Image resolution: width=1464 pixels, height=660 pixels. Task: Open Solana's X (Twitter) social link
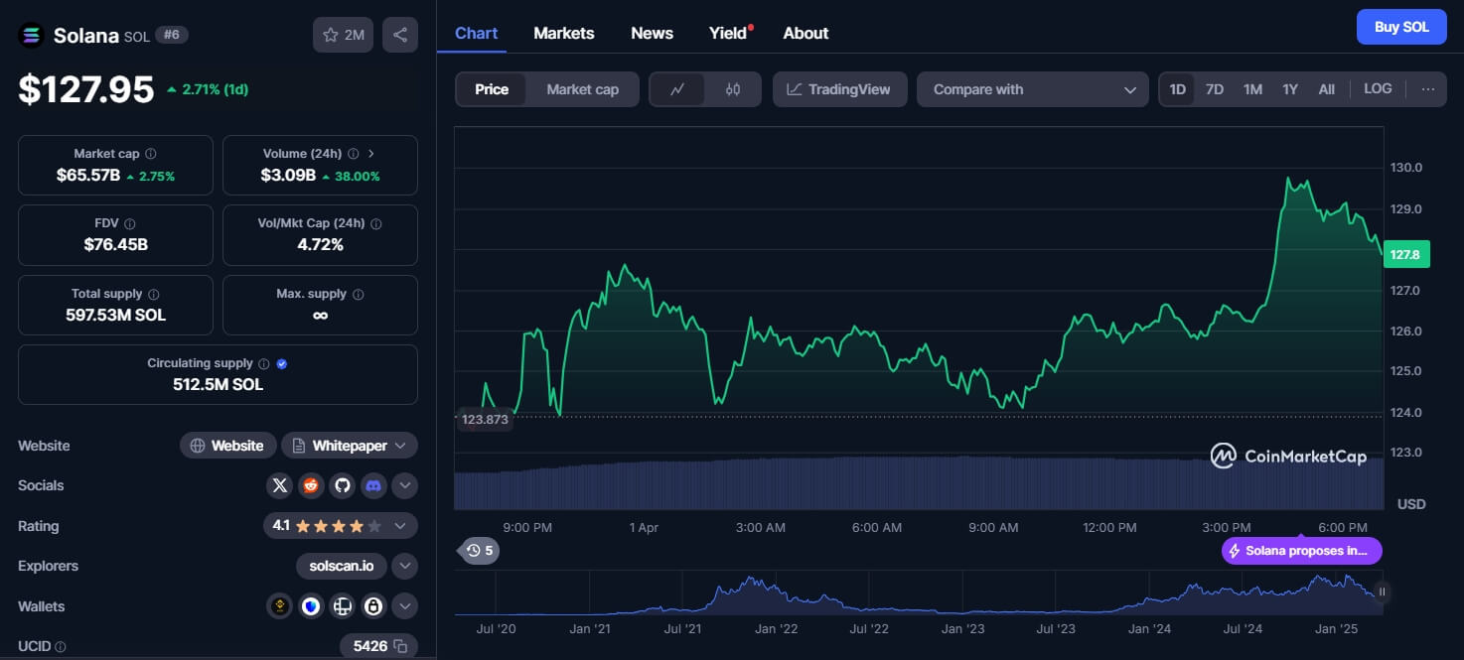280,486
